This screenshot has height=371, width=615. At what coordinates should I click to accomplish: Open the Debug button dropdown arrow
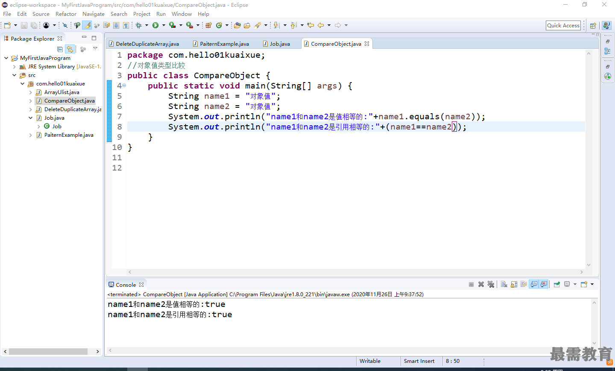[x=146, y=26]
